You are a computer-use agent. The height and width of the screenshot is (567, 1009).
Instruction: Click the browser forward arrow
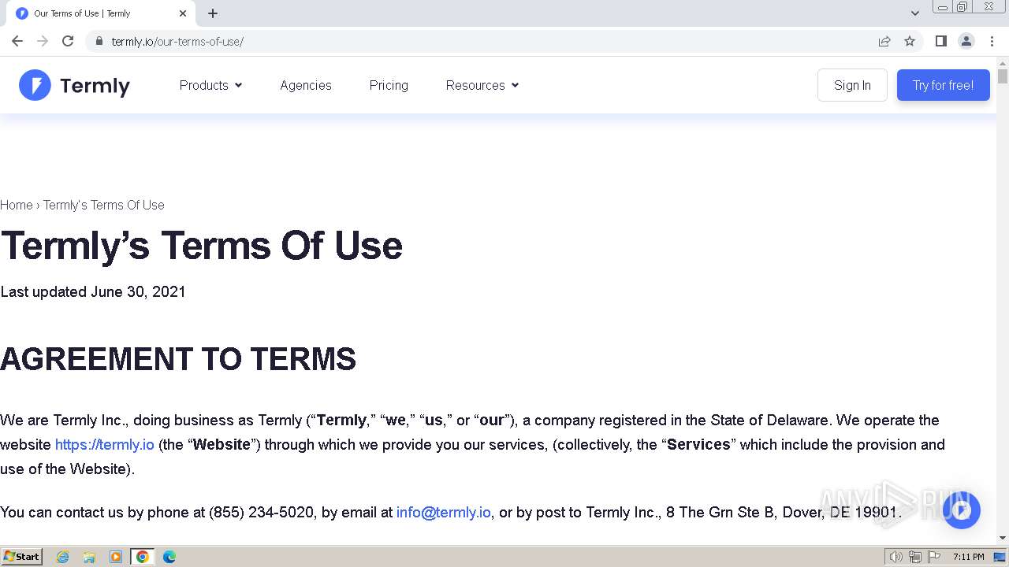(43, 41)
